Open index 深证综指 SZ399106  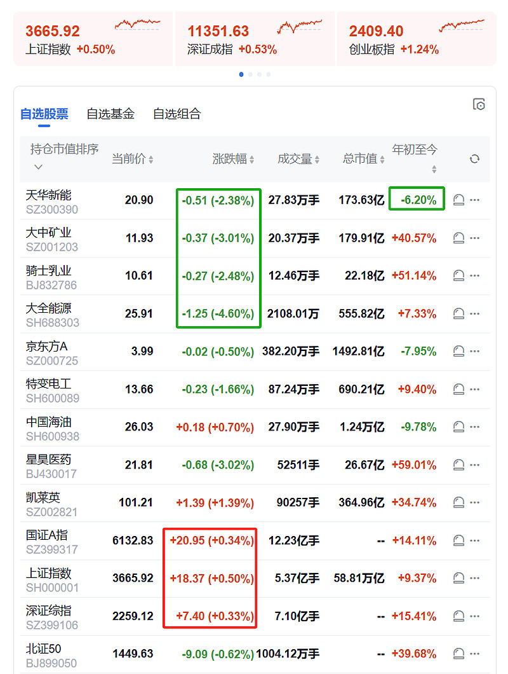pos(52,617)
